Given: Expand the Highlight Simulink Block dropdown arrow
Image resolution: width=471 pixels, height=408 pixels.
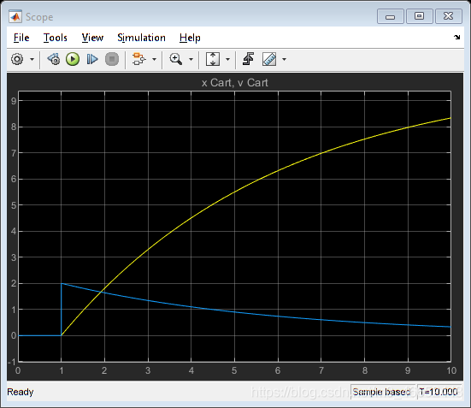Looking at the screenshot, I should coord(154,59).
